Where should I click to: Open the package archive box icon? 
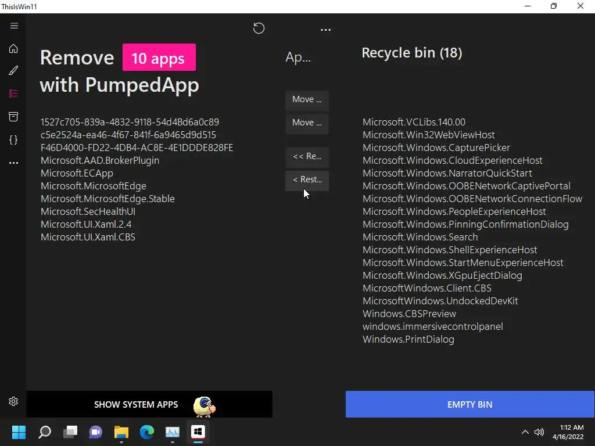(x=13, y=116)
